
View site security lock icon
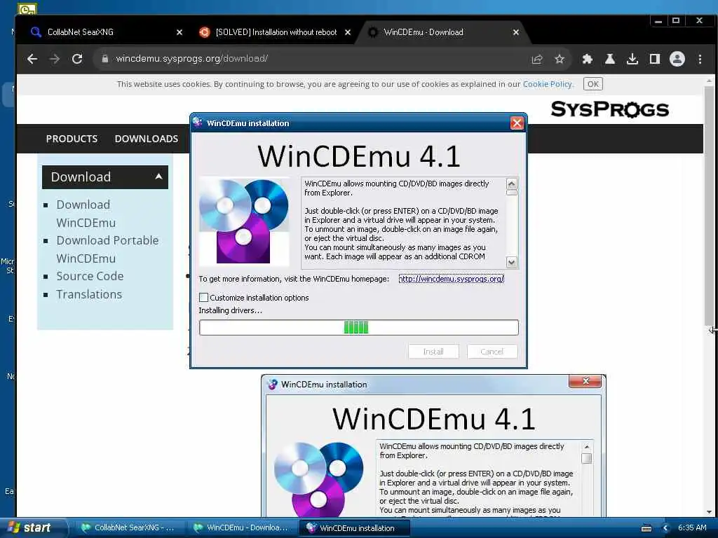pos(105,59)
